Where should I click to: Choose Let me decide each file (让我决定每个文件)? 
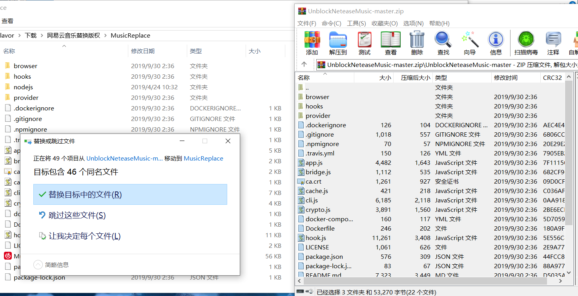130,236
